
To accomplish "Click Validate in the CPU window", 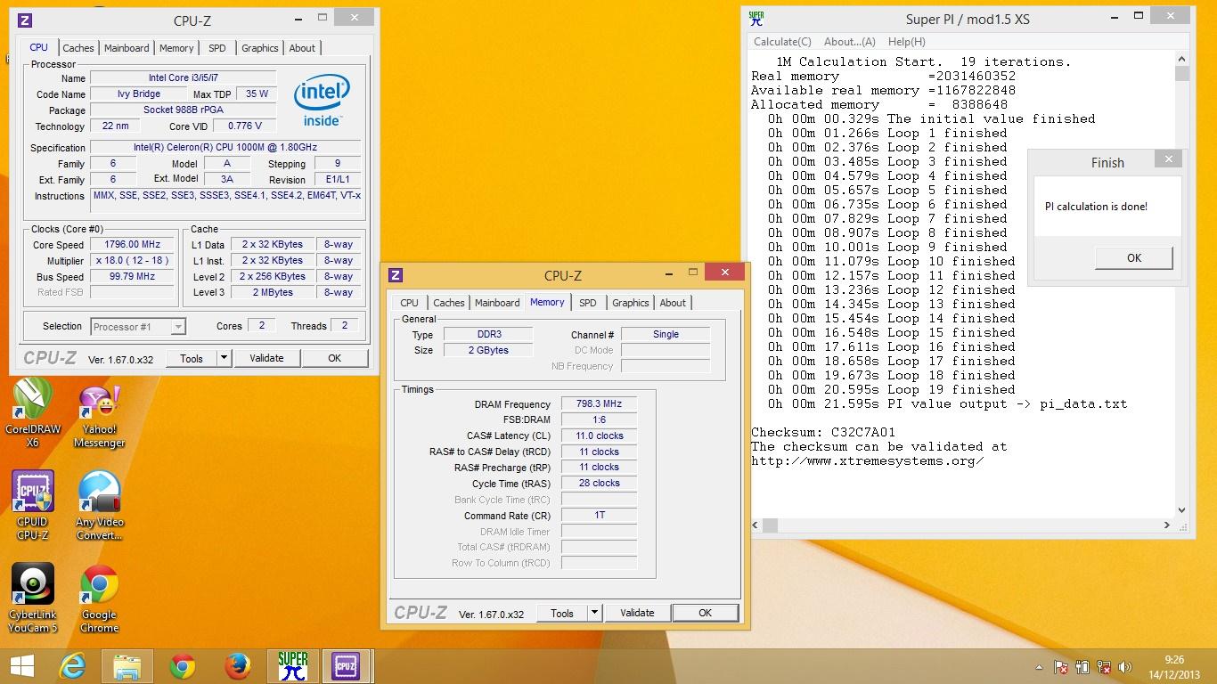I will pos(266,358).
